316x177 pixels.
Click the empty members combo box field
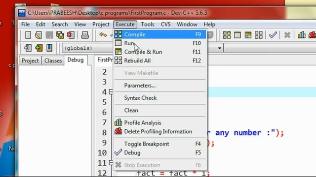click(270, 48)
